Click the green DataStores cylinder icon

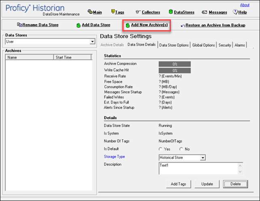(x=170, y=12)
